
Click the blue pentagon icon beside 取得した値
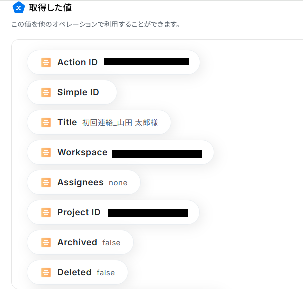coord(19,8)
